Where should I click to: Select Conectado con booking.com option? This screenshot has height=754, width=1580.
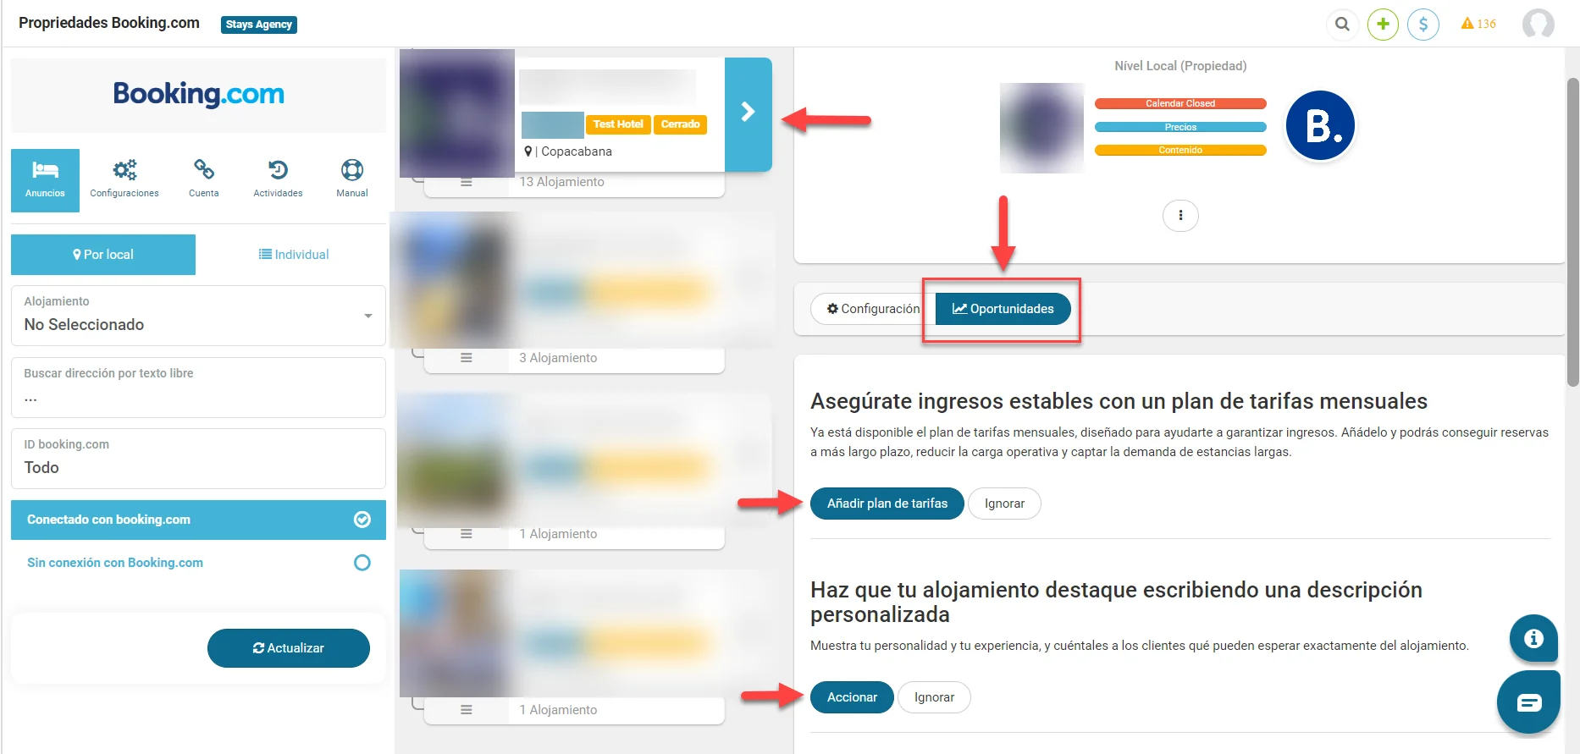click(198, 520)
